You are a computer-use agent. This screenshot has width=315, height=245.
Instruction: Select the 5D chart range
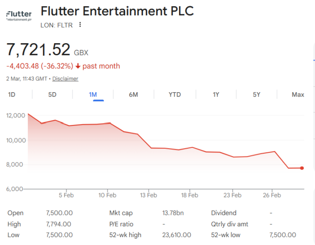[52, 94]
